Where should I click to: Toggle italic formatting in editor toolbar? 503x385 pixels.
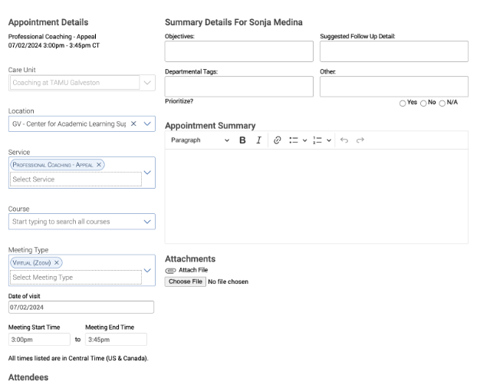(258, 140)
